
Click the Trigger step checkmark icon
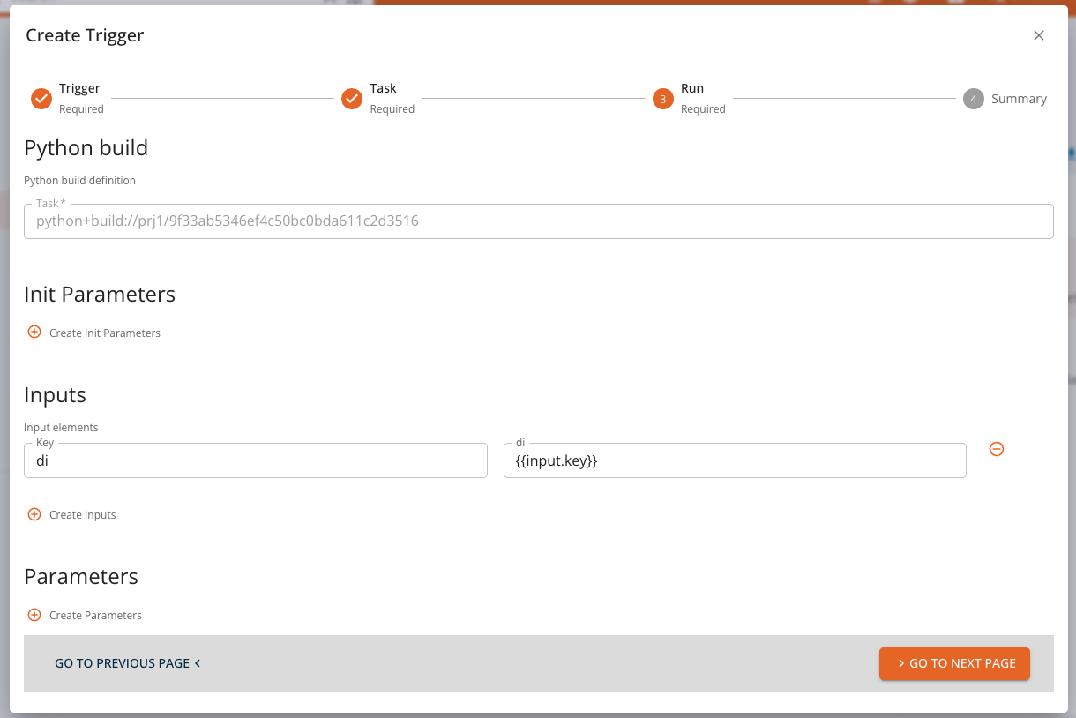click(41, 99)
